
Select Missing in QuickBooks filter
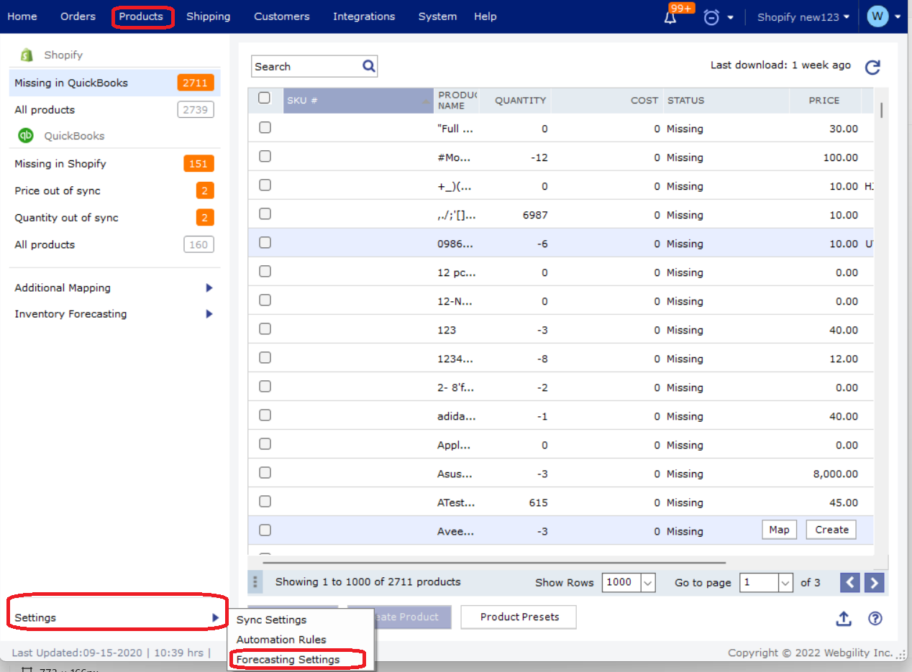point(115,83)
